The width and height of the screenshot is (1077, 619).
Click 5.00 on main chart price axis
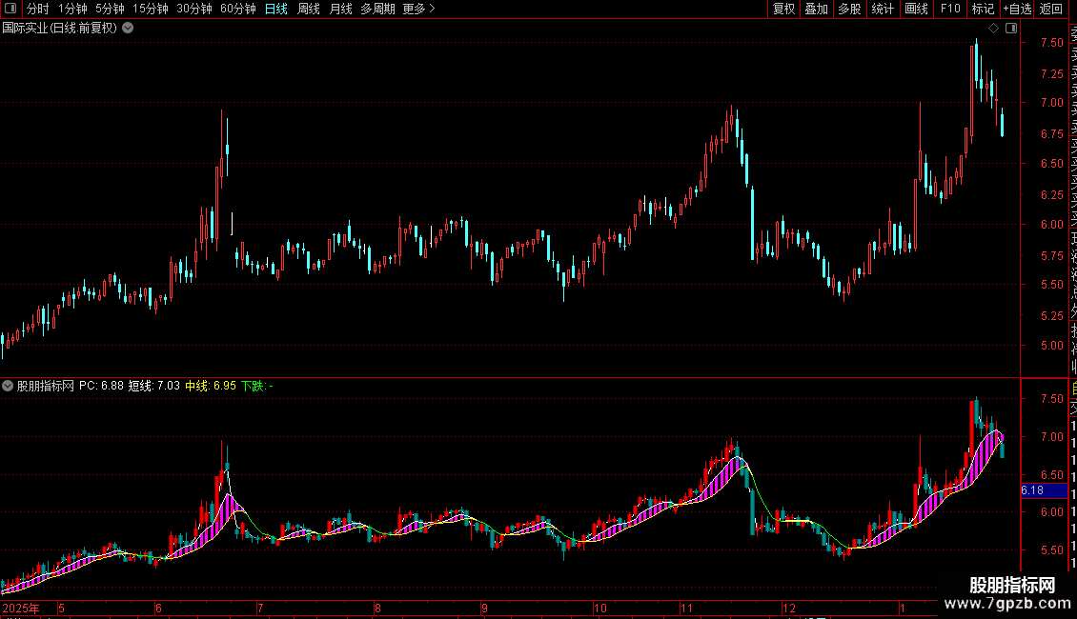coord(1051,346)
